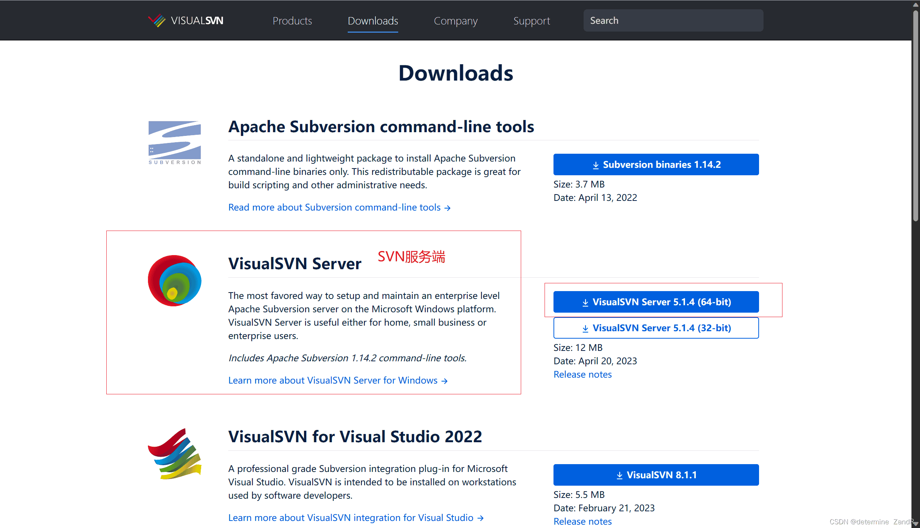Click the VisualSVN logo in the header

click(x=185, y=20)
